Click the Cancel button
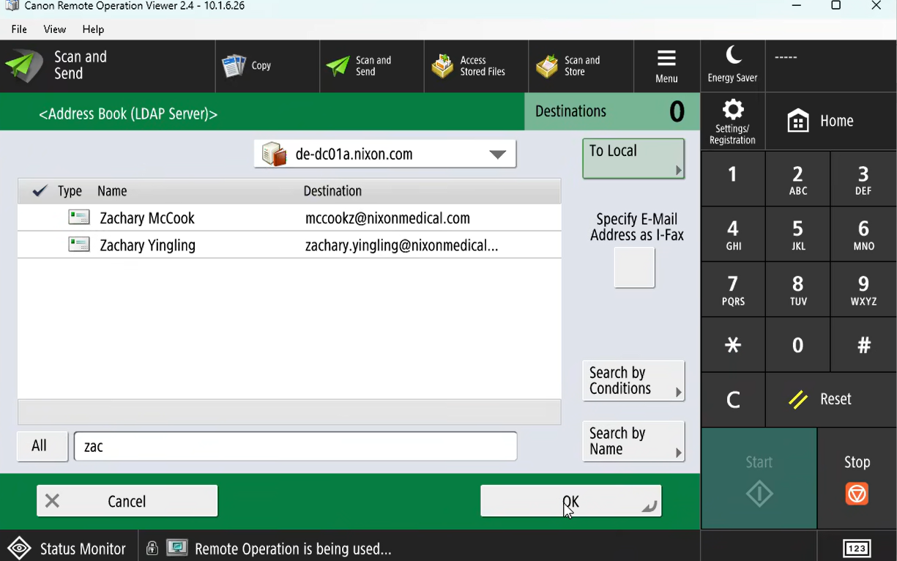897x561 pixels. [127, 501]
